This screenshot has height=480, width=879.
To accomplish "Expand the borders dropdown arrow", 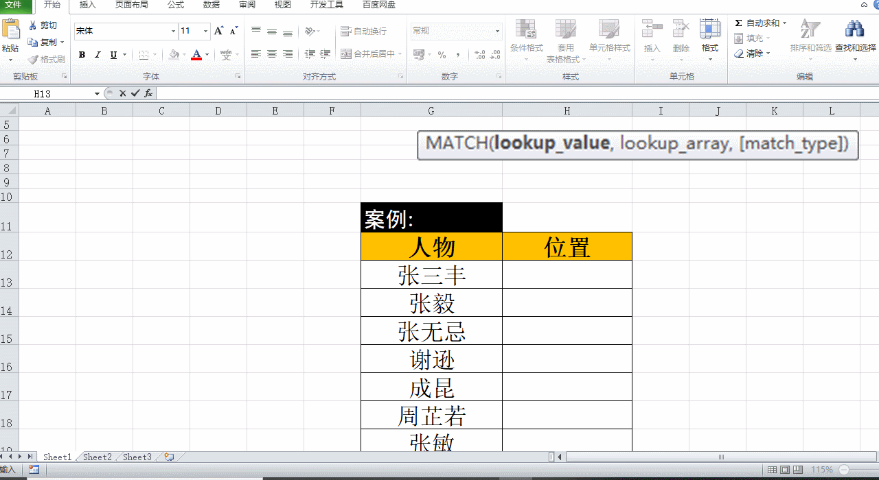I will pos(155,55).
